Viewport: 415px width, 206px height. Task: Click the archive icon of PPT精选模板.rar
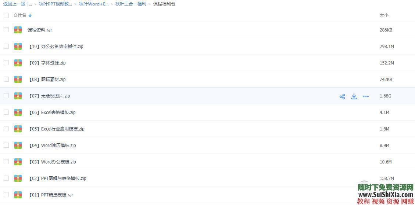tap(18, 195)
